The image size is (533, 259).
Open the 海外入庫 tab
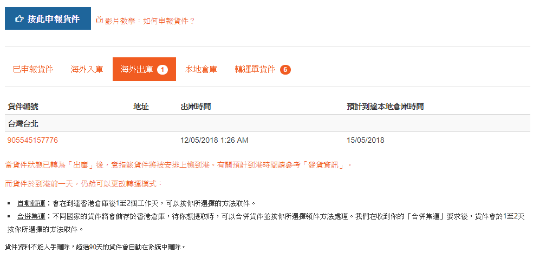(x=87, y=69)
